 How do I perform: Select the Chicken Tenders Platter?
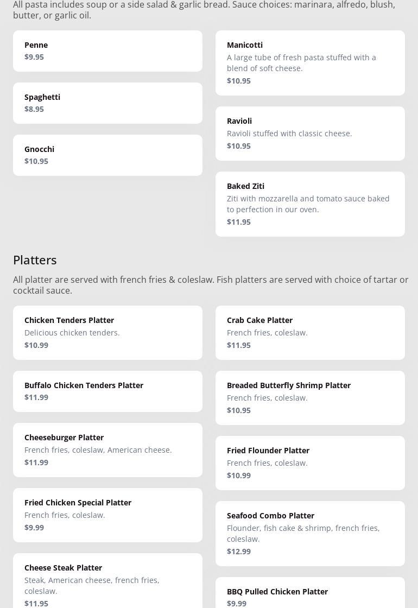click(107, 333)
